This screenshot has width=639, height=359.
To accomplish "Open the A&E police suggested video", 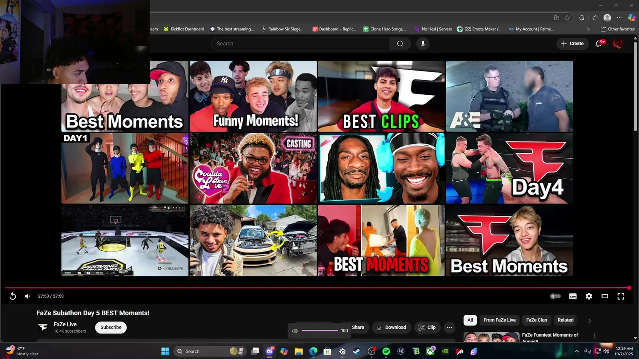I will click(509, 96).
